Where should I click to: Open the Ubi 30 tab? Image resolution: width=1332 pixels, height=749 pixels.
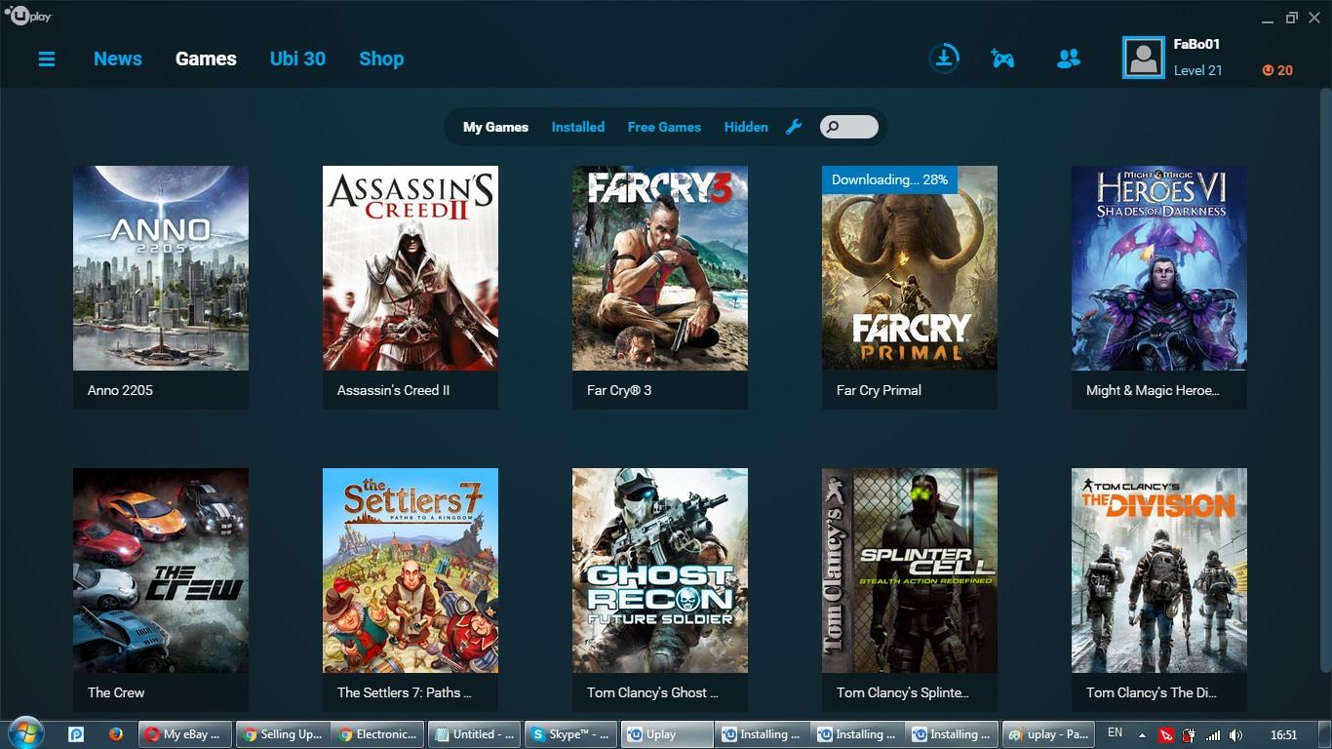coord(297,59)
